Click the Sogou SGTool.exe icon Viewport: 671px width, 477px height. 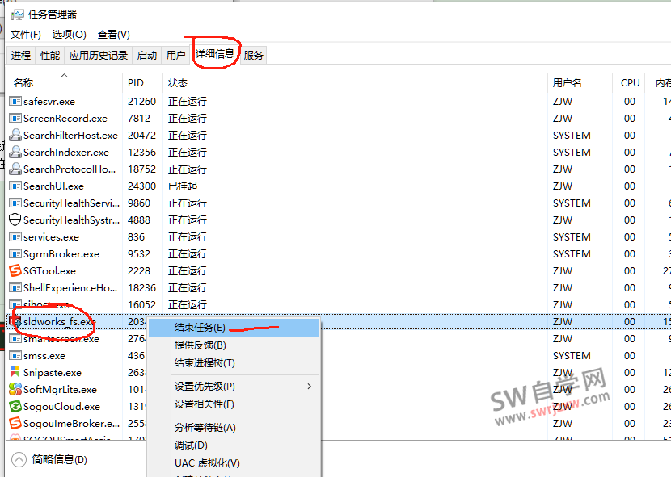coord(15,270)
